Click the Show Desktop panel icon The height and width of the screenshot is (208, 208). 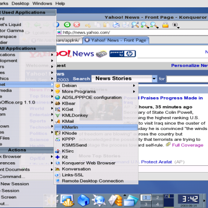pyautogui.click(x=67, y=201)
